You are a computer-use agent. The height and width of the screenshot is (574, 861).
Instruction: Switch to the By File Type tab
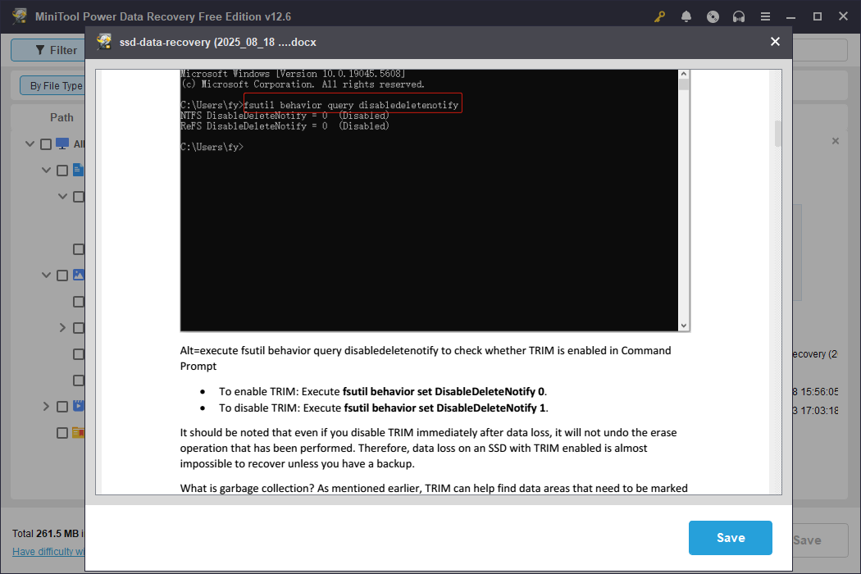pos(53,84)
